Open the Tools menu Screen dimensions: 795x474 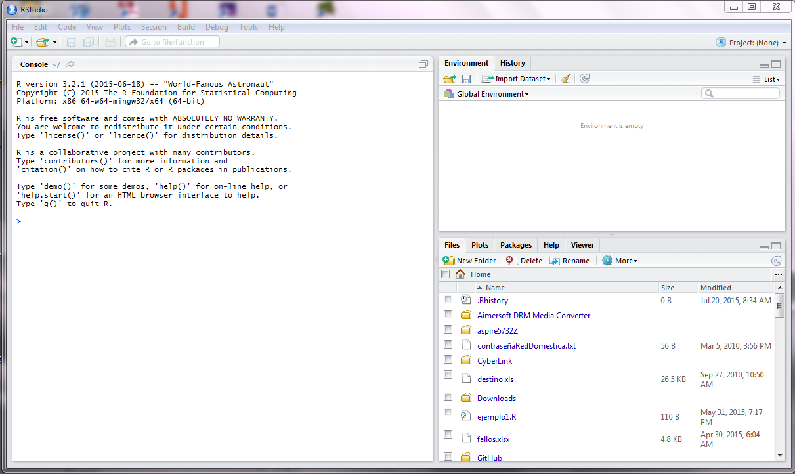(x=248, y=27)
